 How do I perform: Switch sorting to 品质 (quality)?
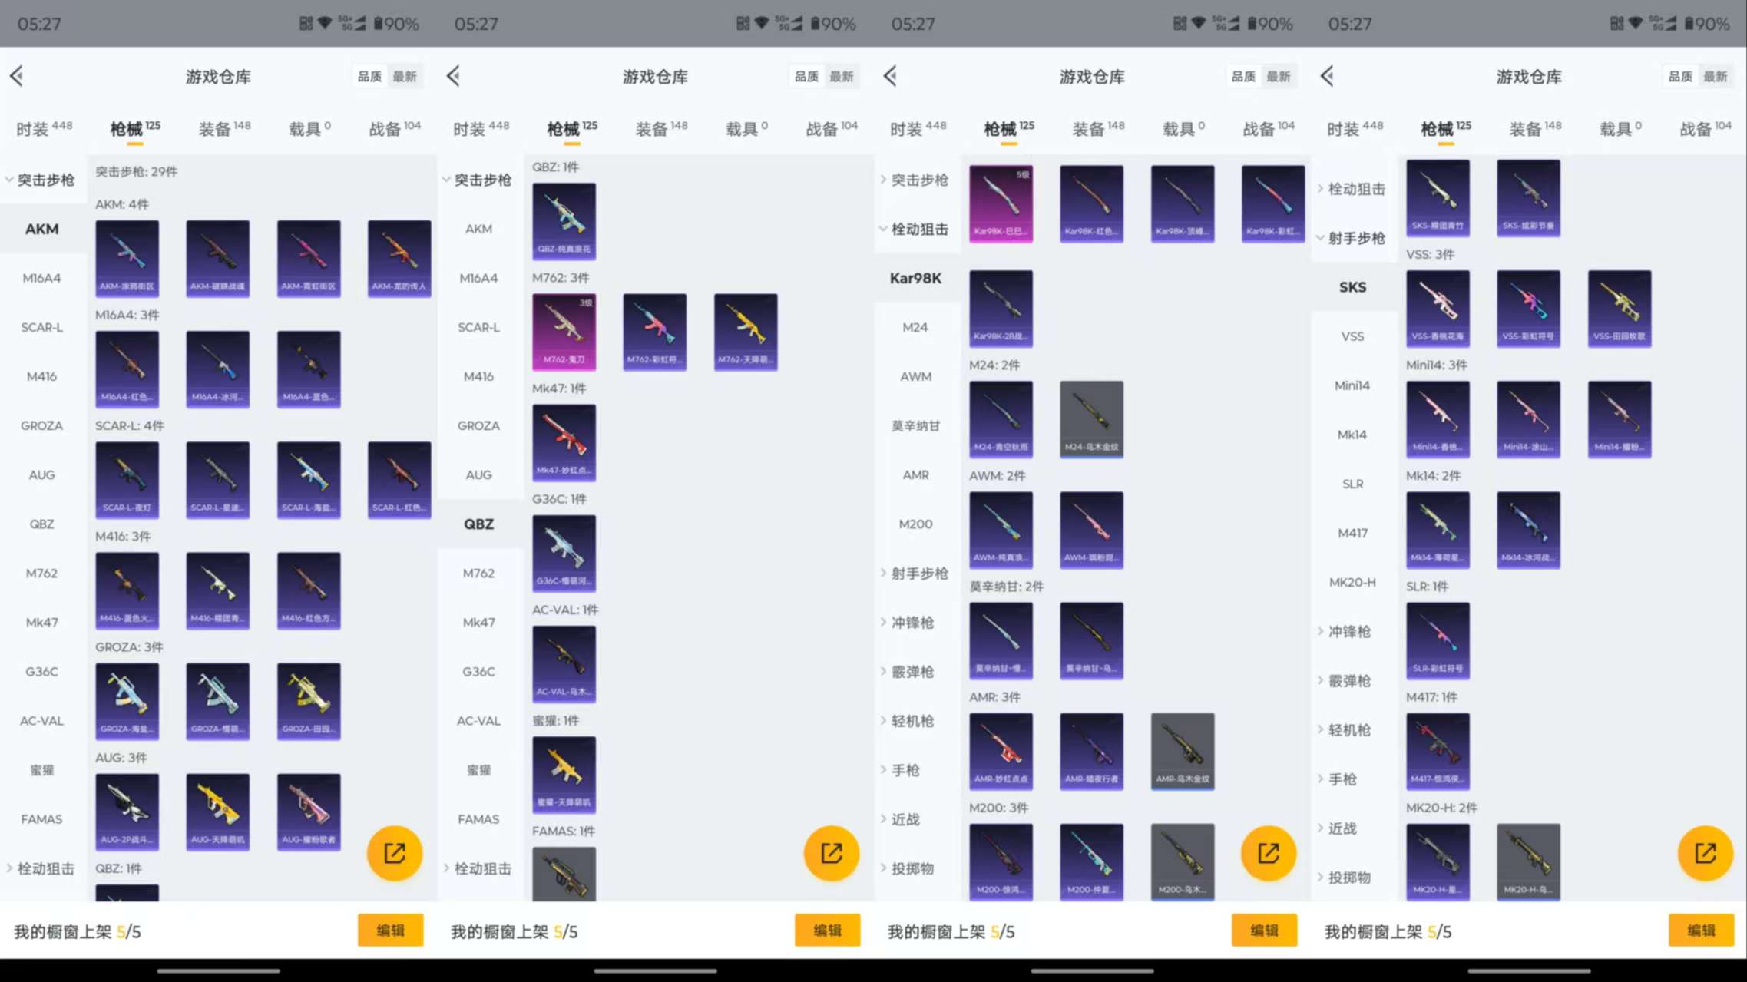[369, 76]
